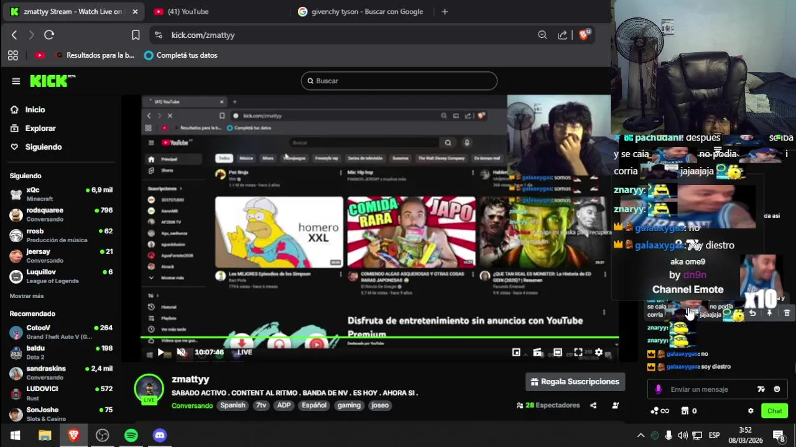Expand Mostrar más followed channels
Screen dimensions: 796x447
click(x=27, y=296)
